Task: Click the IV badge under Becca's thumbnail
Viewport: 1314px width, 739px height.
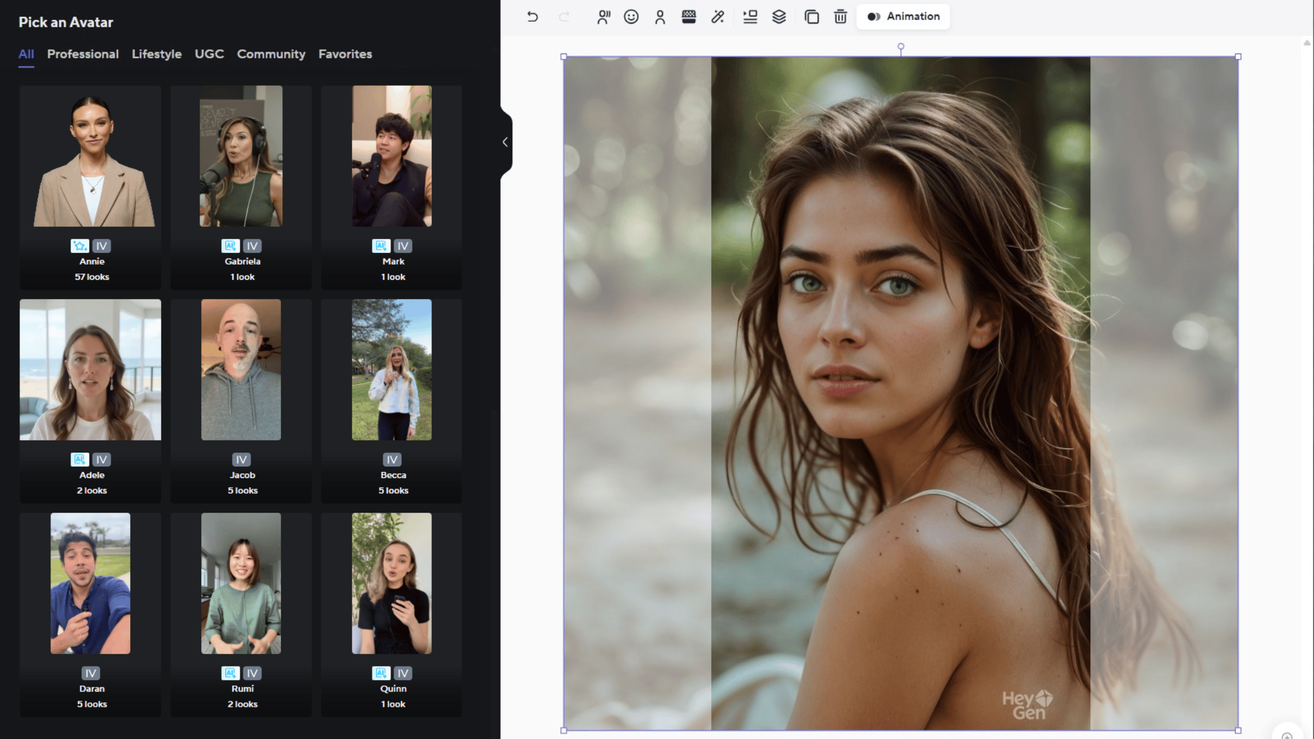Action: point(392,460)
